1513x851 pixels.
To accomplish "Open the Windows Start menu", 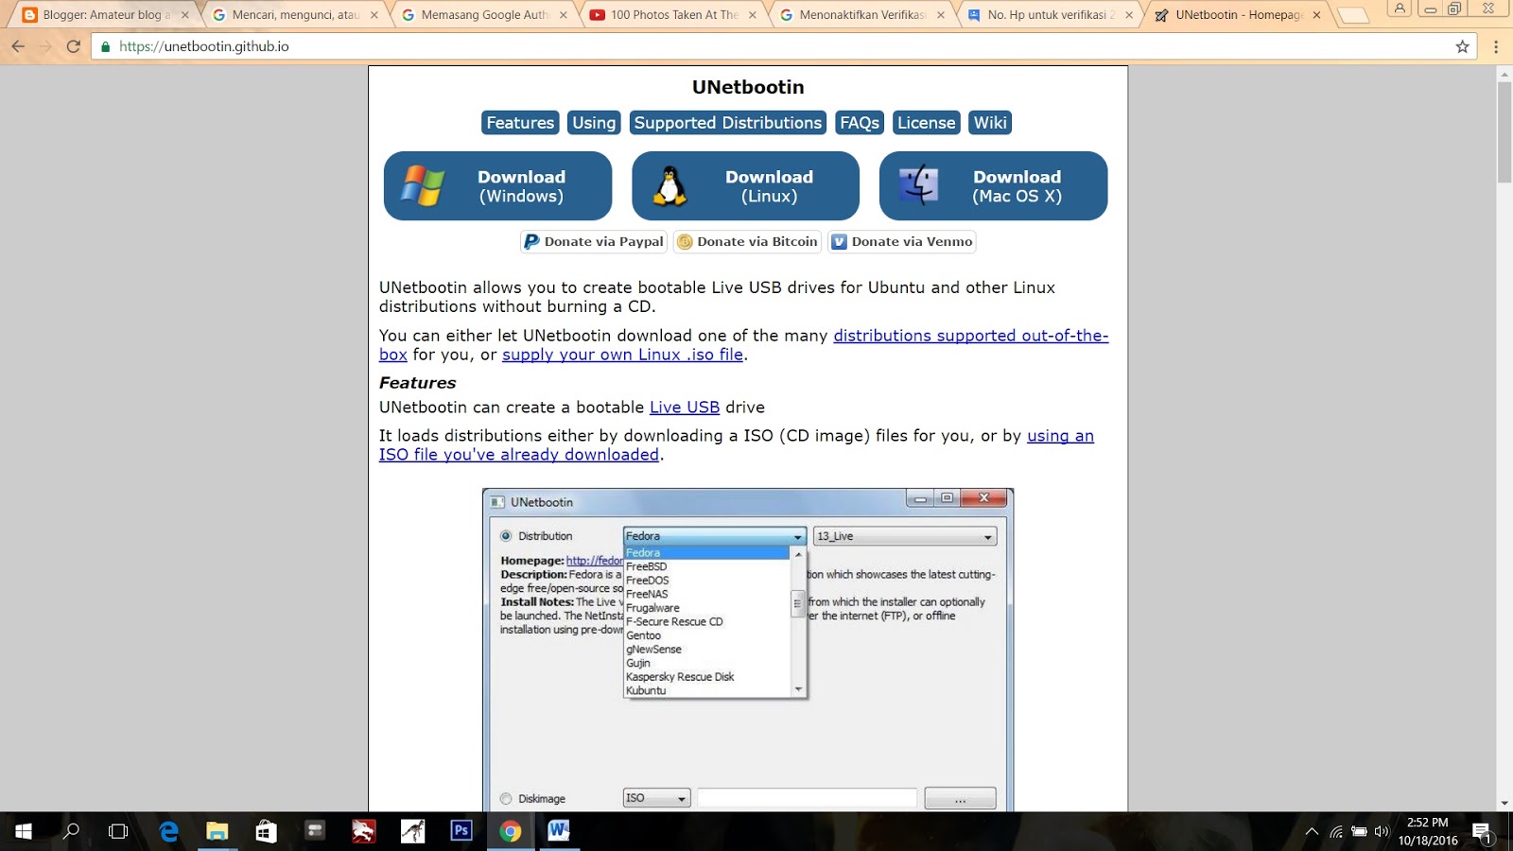I will tap(24, 831).
